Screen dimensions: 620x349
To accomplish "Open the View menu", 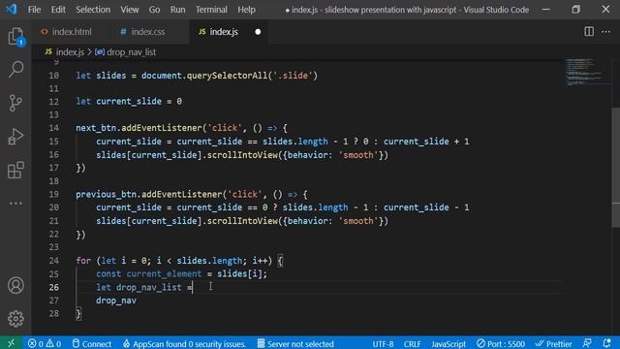I will click(130, 10).
